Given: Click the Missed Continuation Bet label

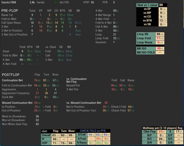Looking at the screenshot, I should click(x=17, y=103).
